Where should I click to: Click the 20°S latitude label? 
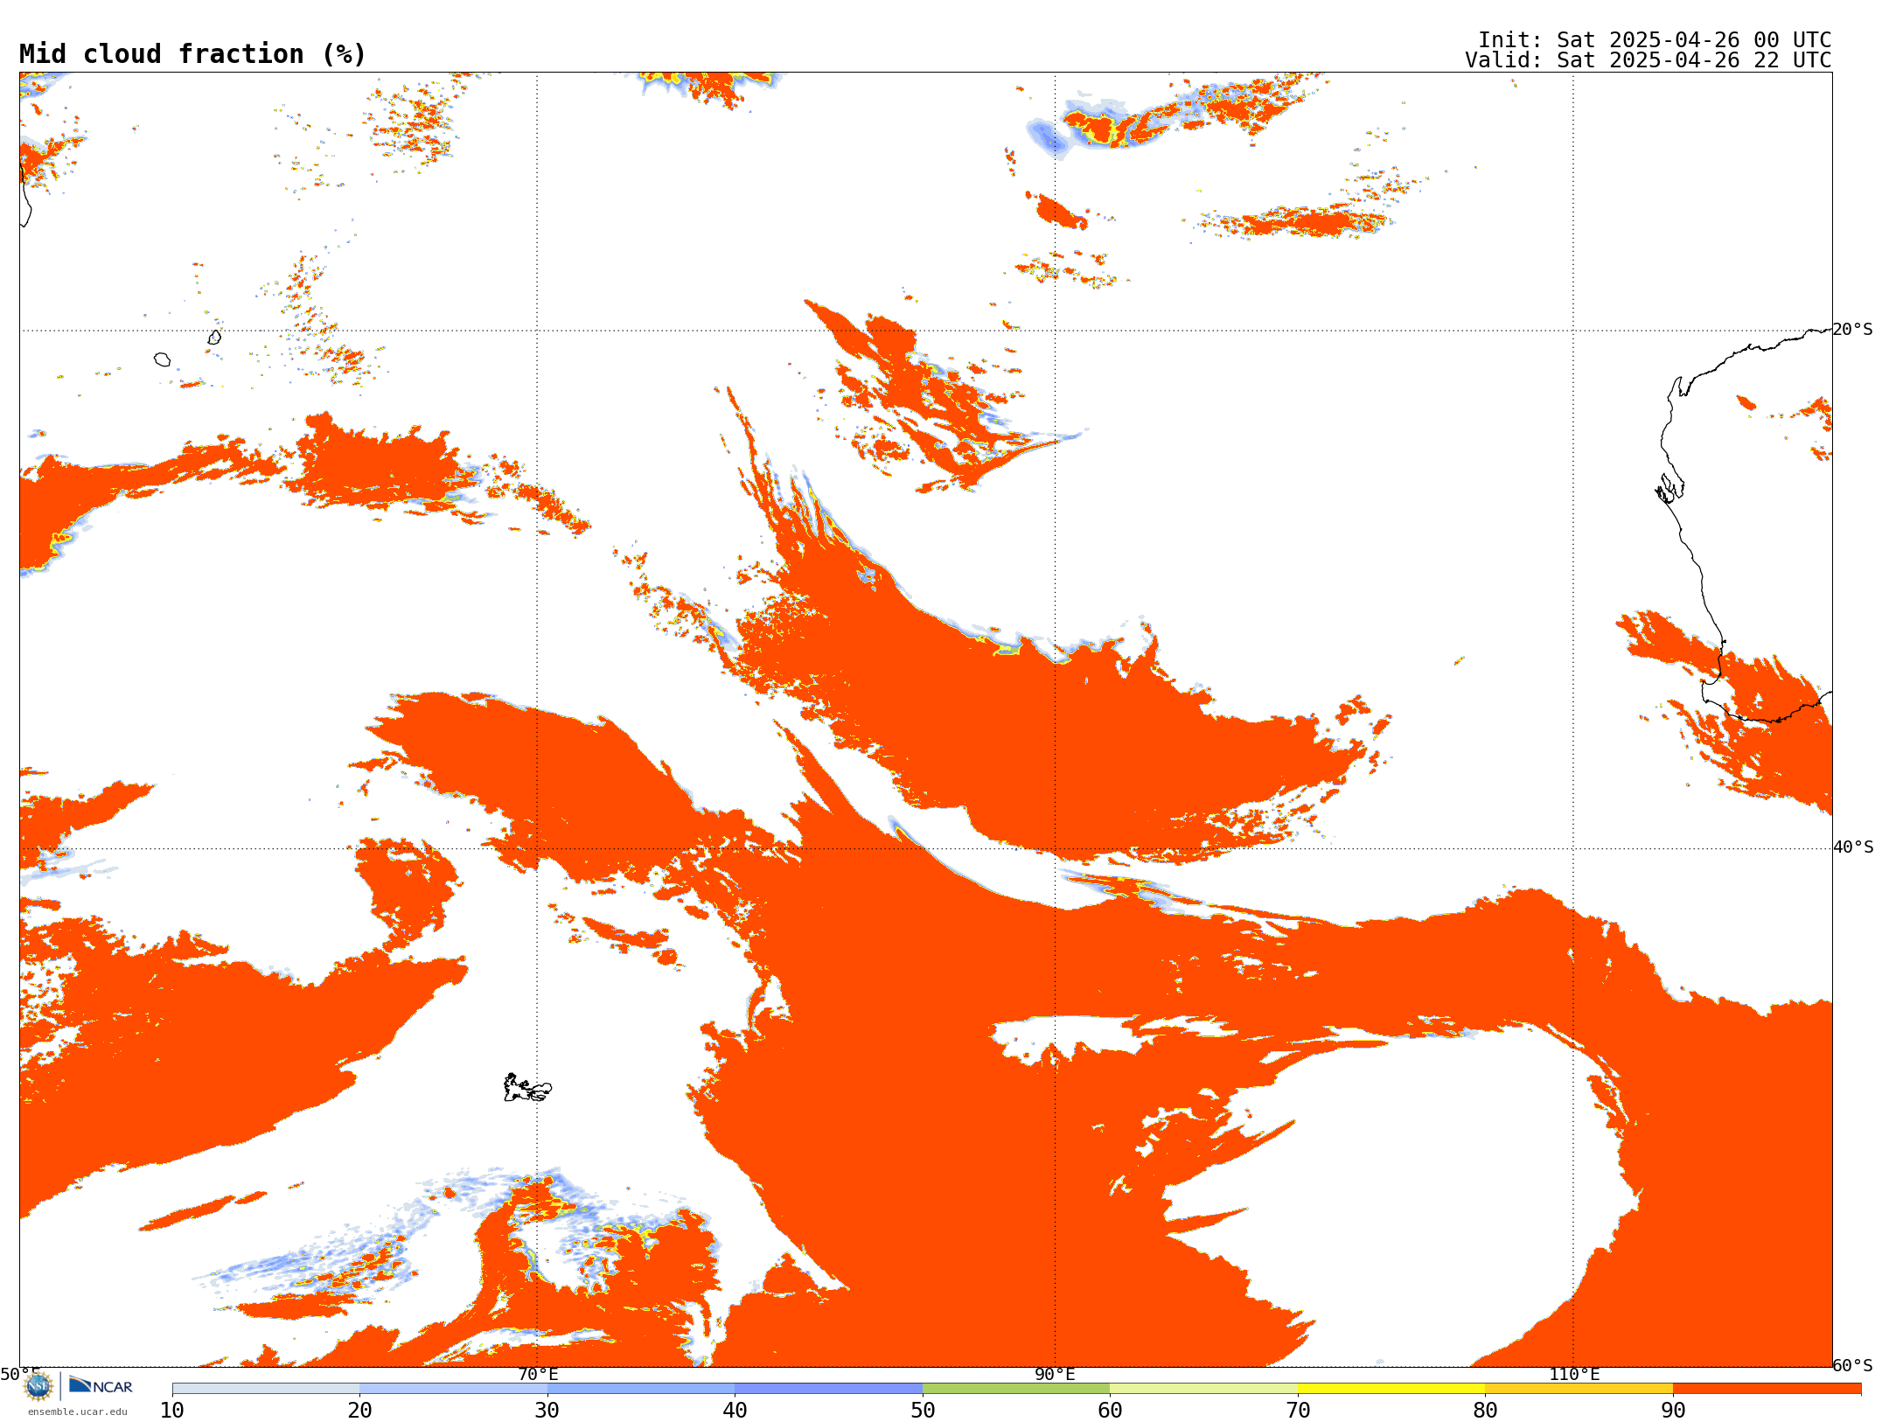click(1853, 330)
